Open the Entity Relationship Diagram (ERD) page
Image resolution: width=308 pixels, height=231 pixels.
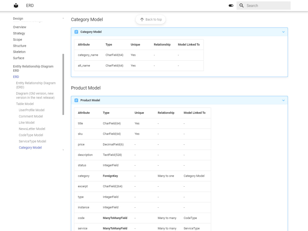[x=36, y=85]
